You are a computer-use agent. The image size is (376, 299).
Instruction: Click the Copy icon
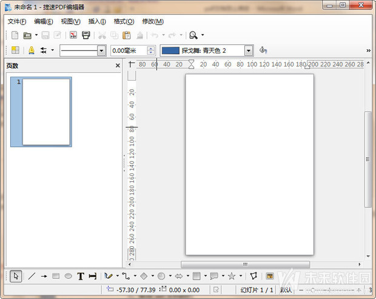[115, 36]
